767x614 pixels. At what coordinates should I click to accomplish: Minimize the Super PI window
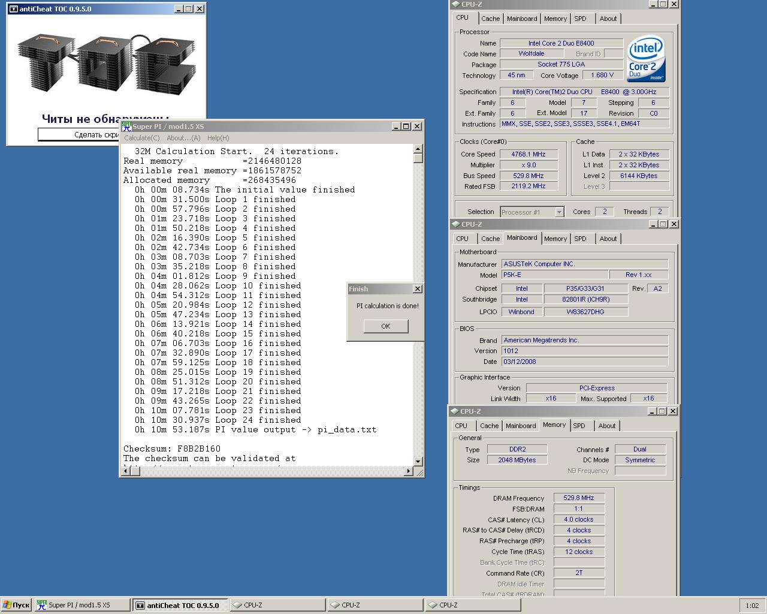396,127
